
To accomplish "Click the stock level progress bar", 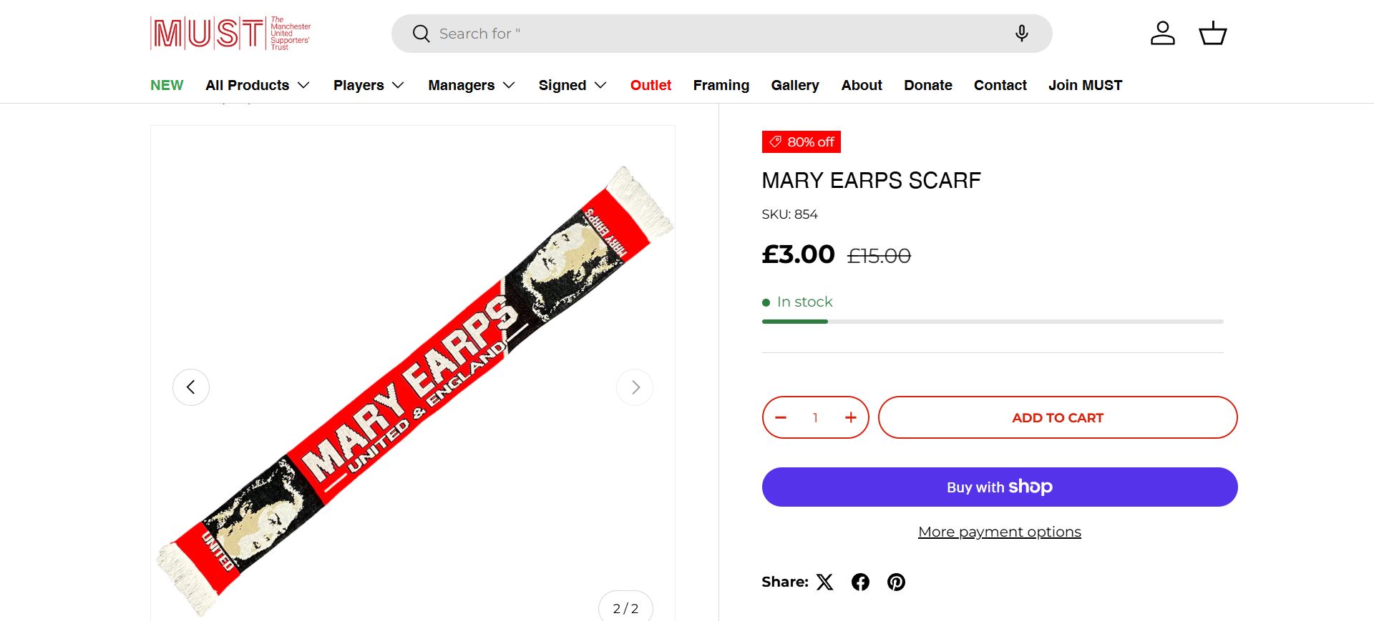I will point(992,322).
